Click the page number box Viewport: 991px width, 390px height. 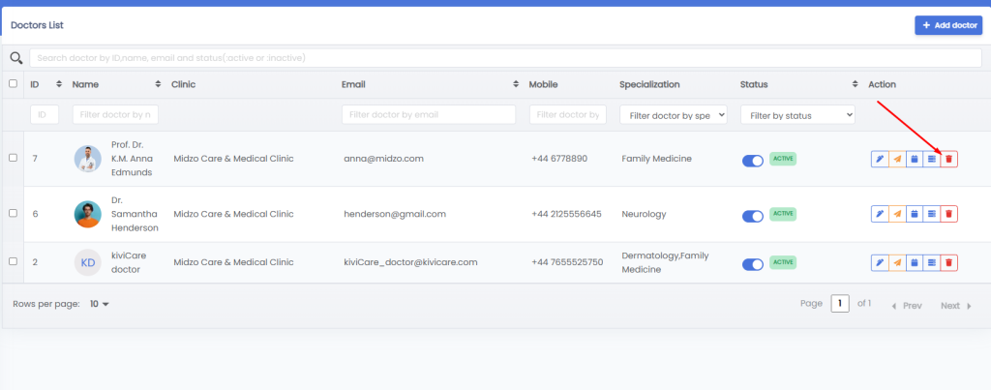pos(840,304)
